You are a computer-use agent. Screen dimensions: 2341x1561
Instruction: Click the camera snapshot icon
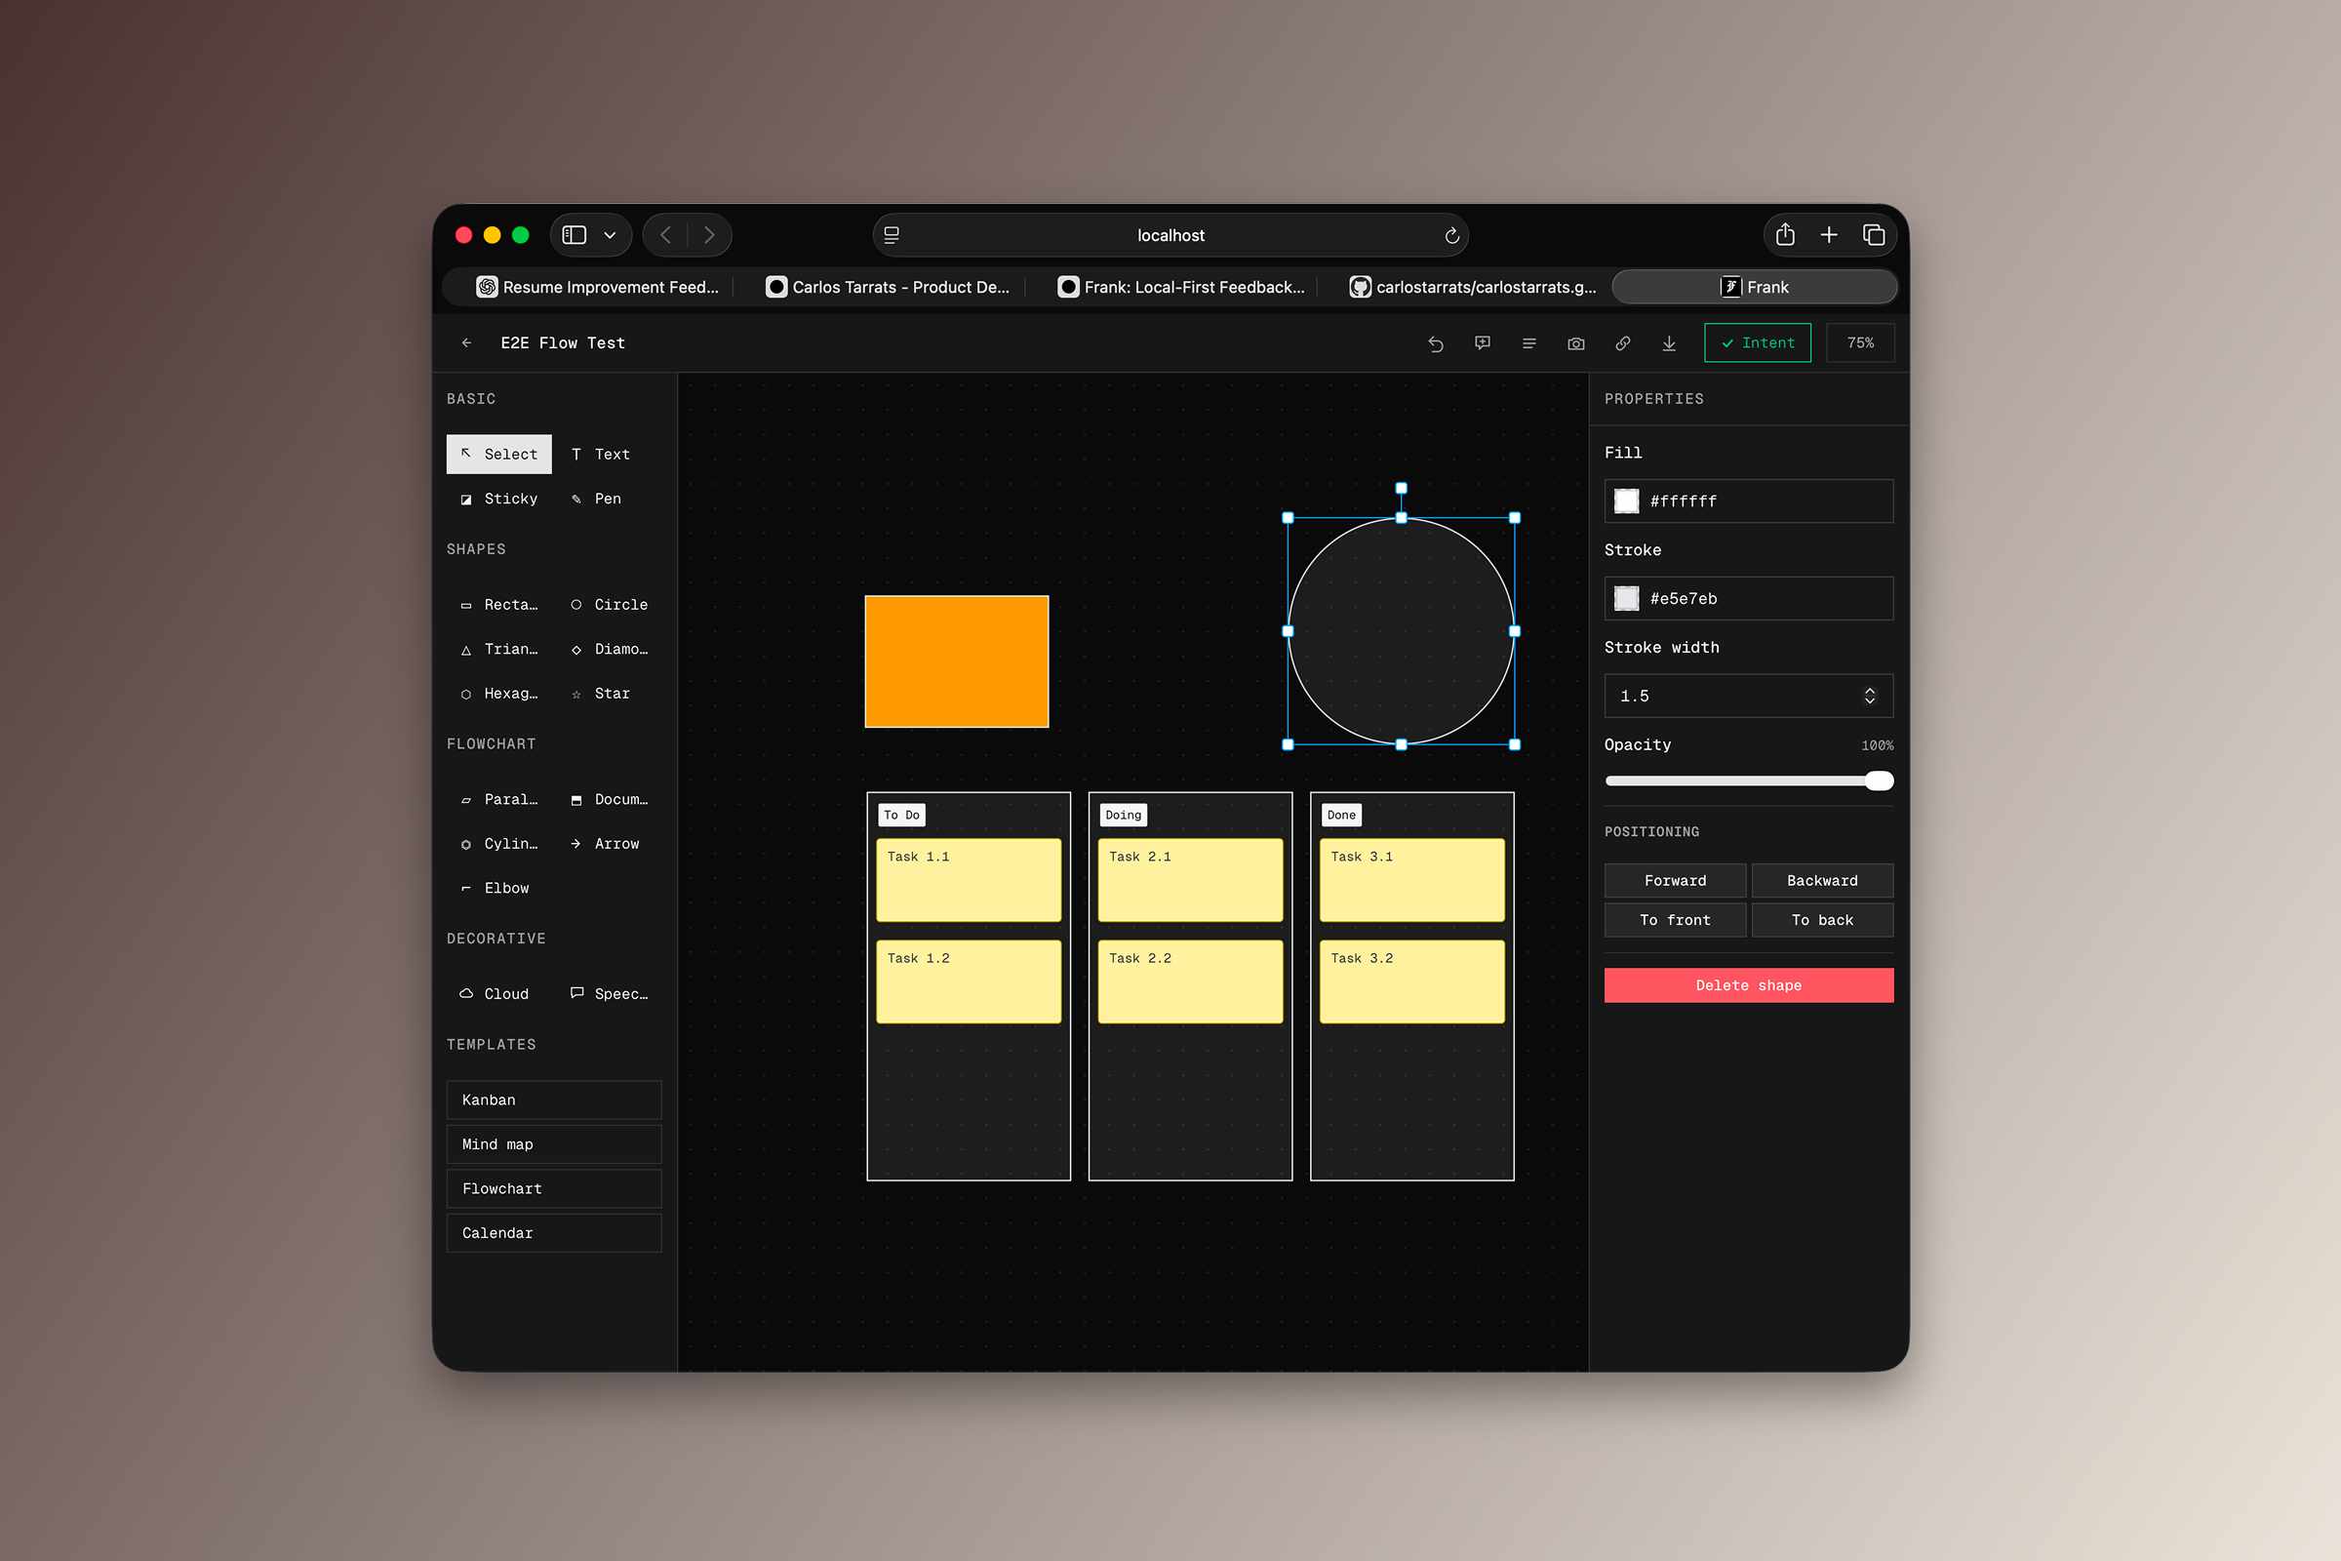click(1575, 343)
